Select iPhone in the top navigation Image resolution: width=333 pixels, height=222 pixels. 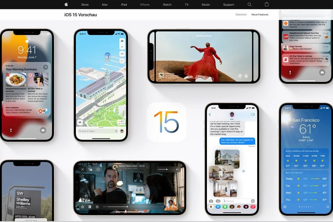pos(145,4)
